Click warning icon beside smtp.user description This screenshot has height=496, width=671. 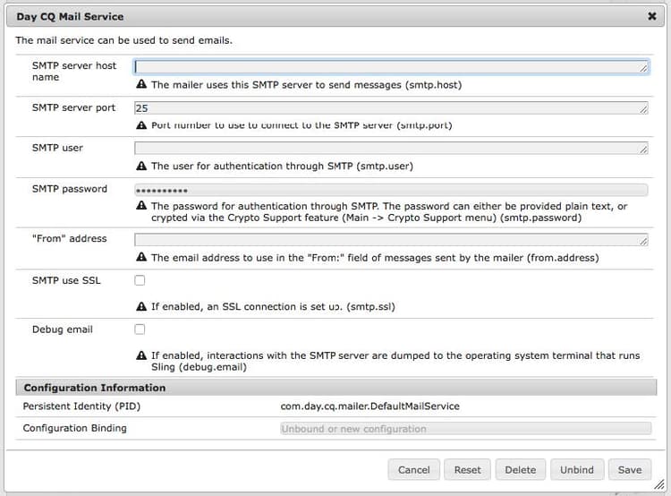point(141,166)
